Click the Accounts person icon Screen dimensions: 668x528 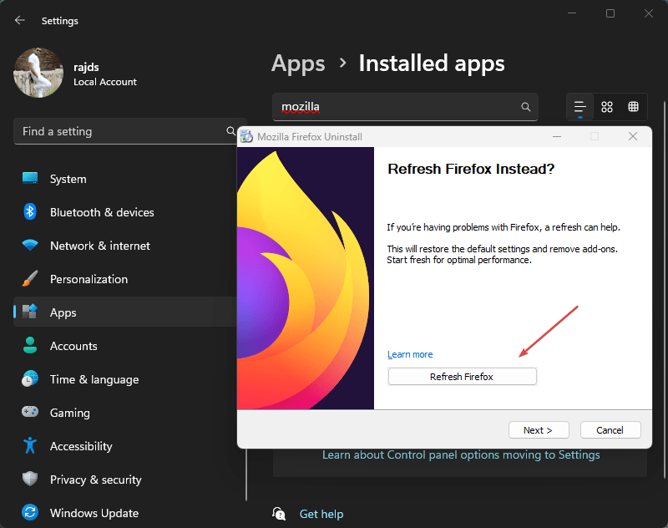coord(30,345)
